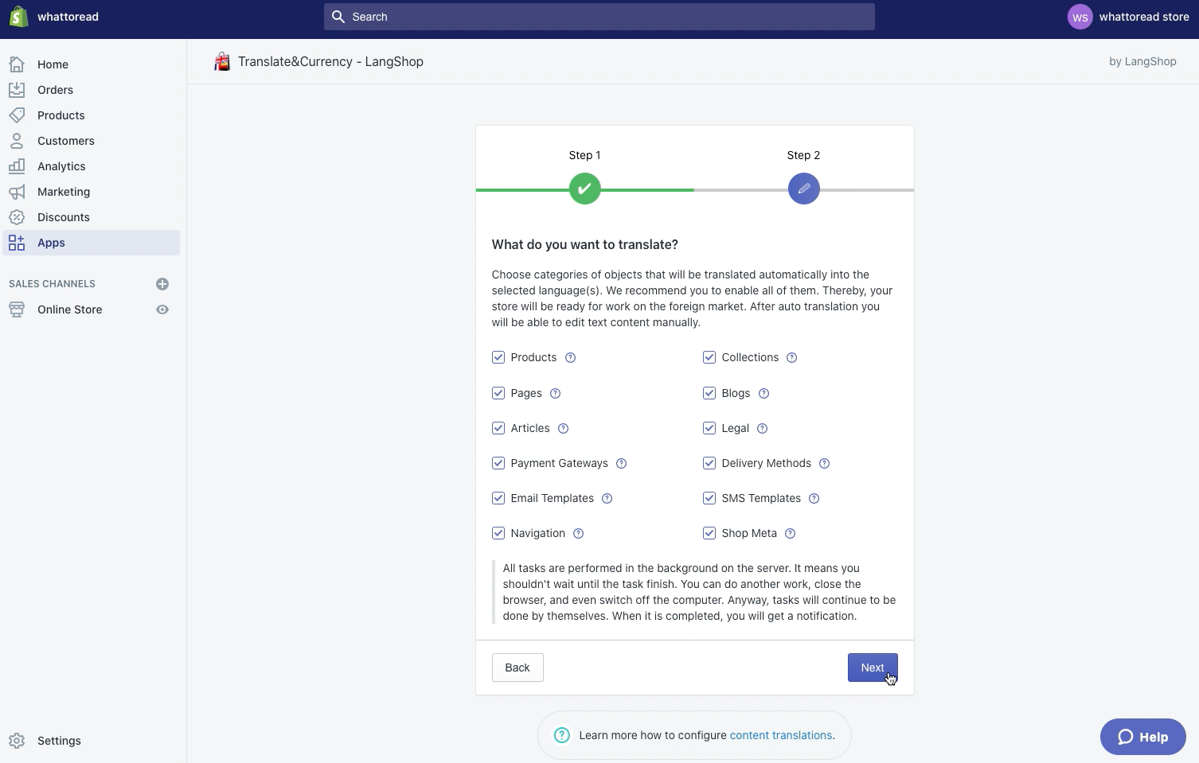The width and height of the screenshot is (1199, 763).
Task: Uncheck the Navigation checkbox
Action: pos(498,533)
